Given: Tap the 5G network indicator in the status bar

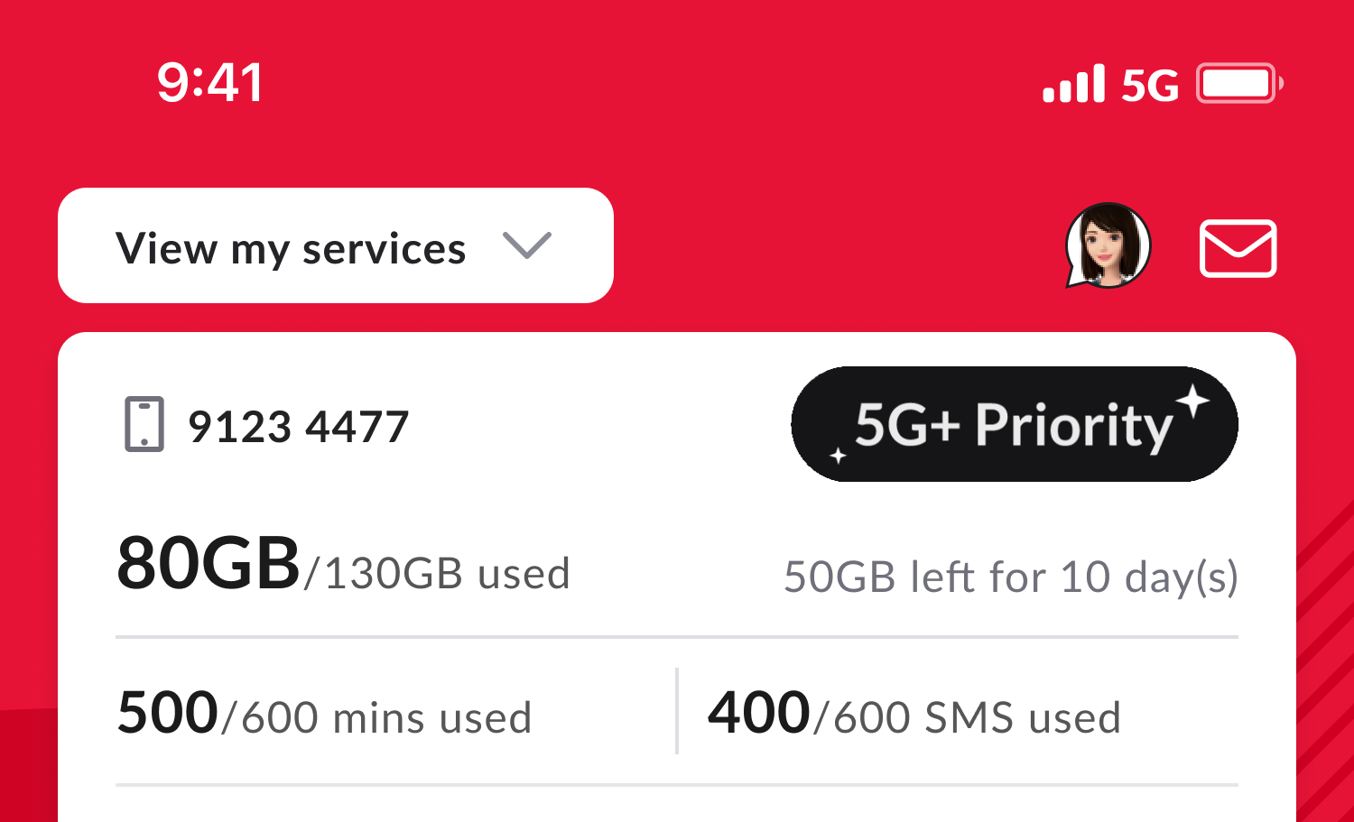Looking at the screenshot, I should click(x=1150, y=86).
